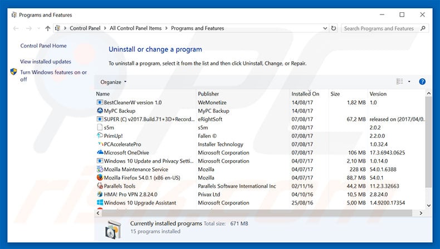
Task: Open Turn Windows features on or off
Action: pyautogui.click(x=53, y=76)
